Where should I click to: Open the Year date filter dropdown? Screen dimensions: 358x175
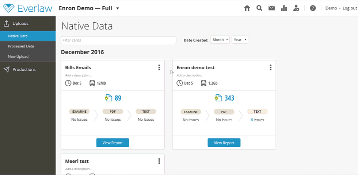[x=240, y=40]
